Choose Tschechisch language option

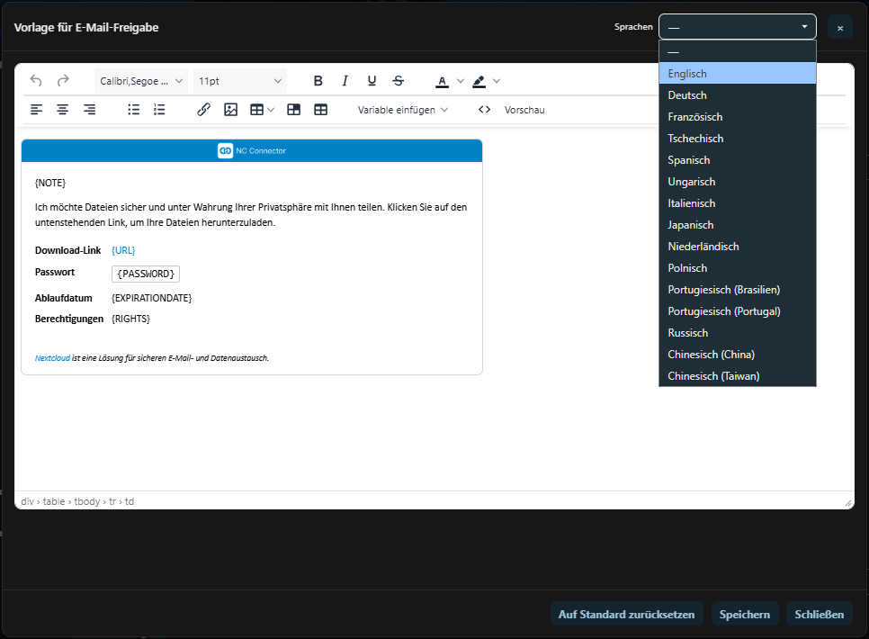[737, 138]
